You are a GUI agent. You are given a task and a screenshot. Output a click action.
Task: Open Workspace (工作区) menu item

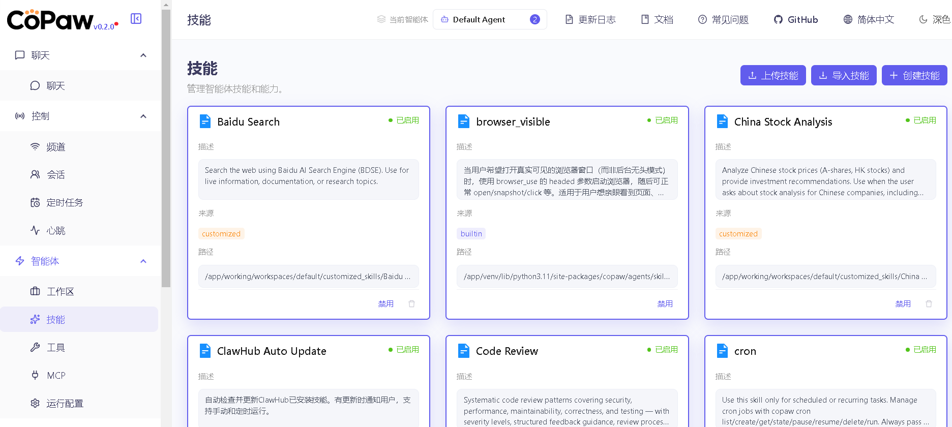[x=60, y=292]
